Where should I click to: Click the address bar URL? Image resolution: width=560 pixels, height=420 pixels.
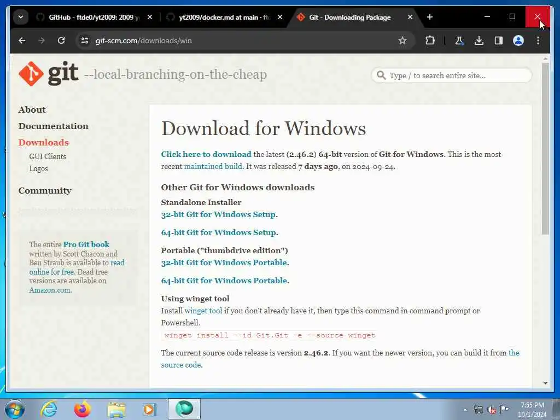[x=144, y=40]
